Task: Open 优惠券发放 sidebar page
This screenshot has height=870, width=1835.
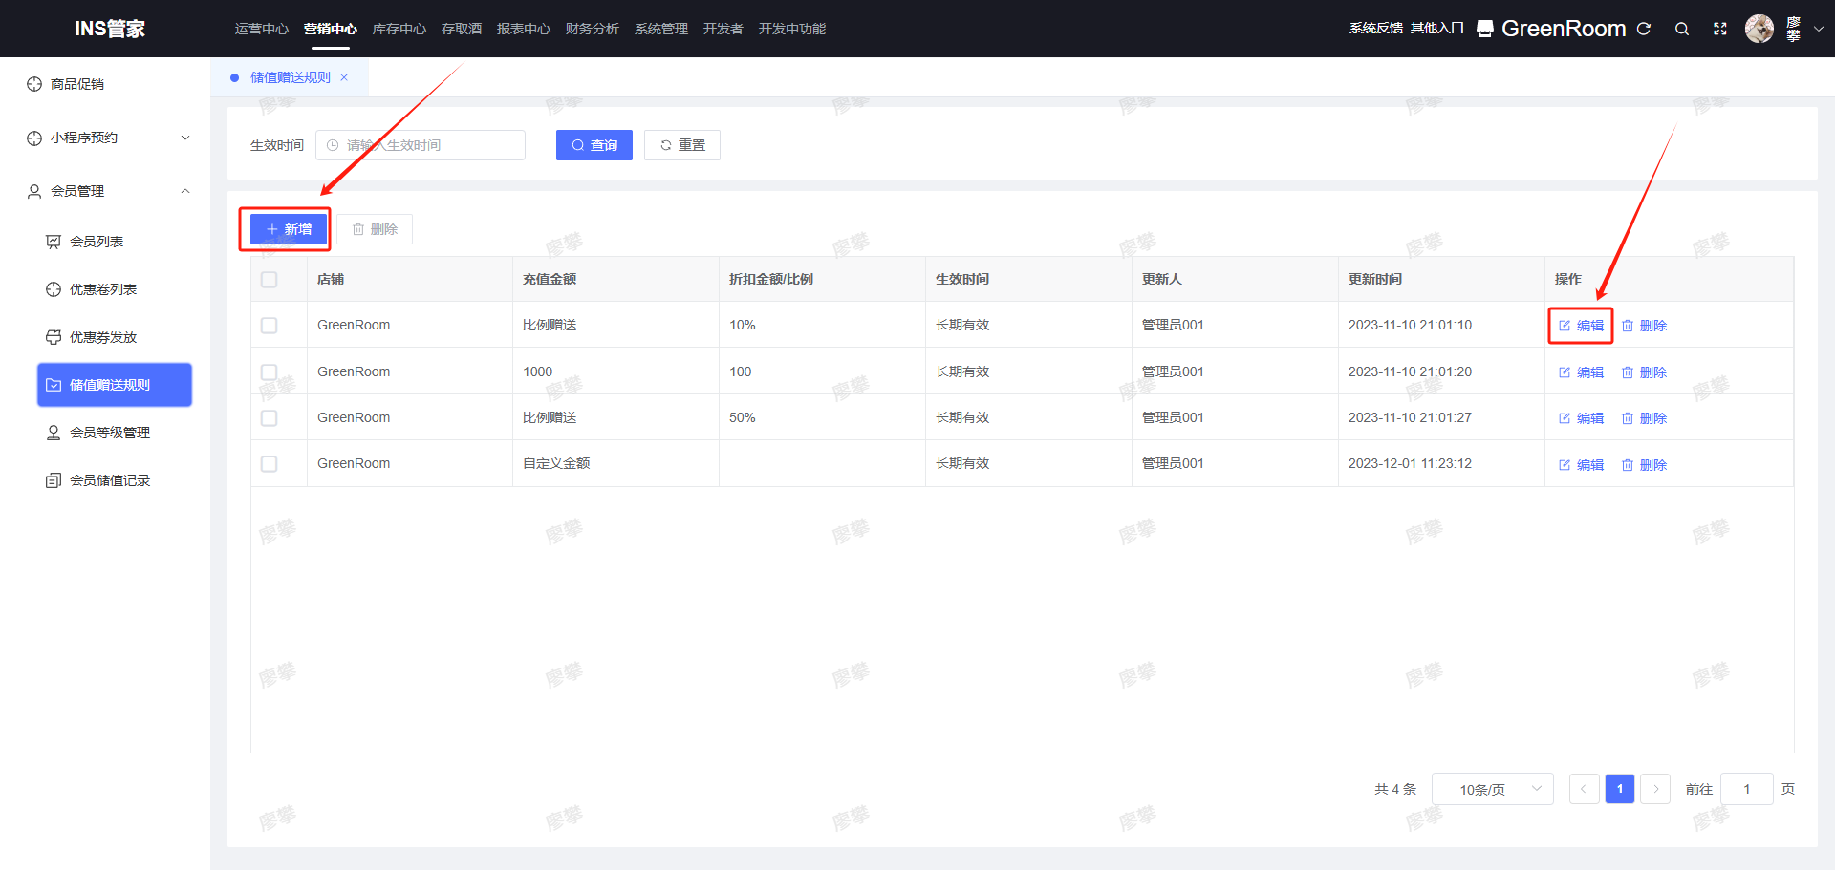Action: click(x=115, y=337)
